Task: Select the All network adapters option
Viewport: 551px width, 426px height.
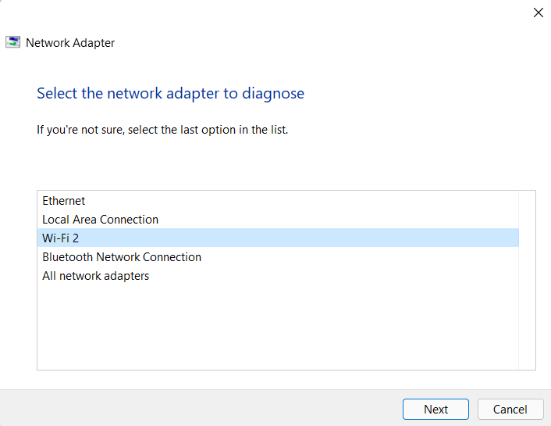Action: pos(95,276)
